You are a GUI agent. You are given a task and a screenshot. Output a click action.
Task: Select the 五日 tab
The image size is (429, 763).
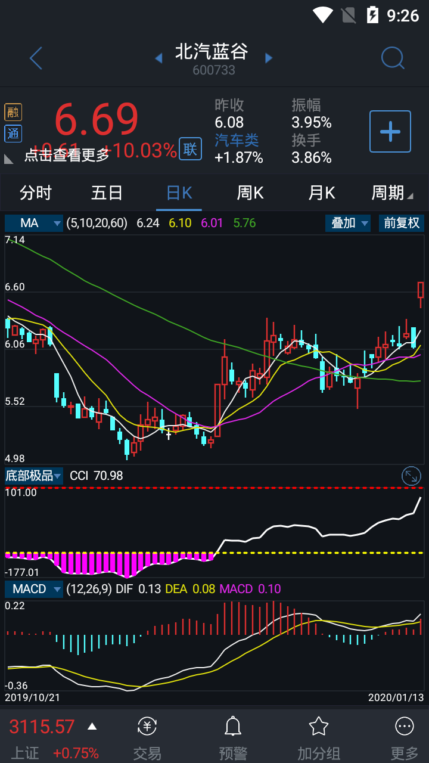107,193
